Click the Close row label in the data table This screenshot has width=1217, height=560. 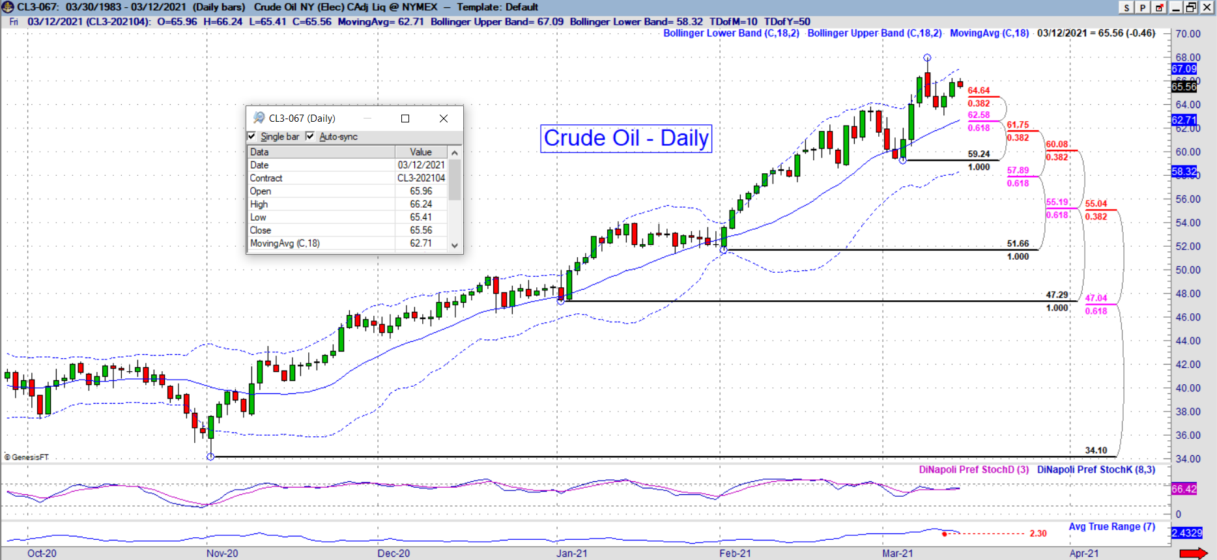tap(260, 230)
